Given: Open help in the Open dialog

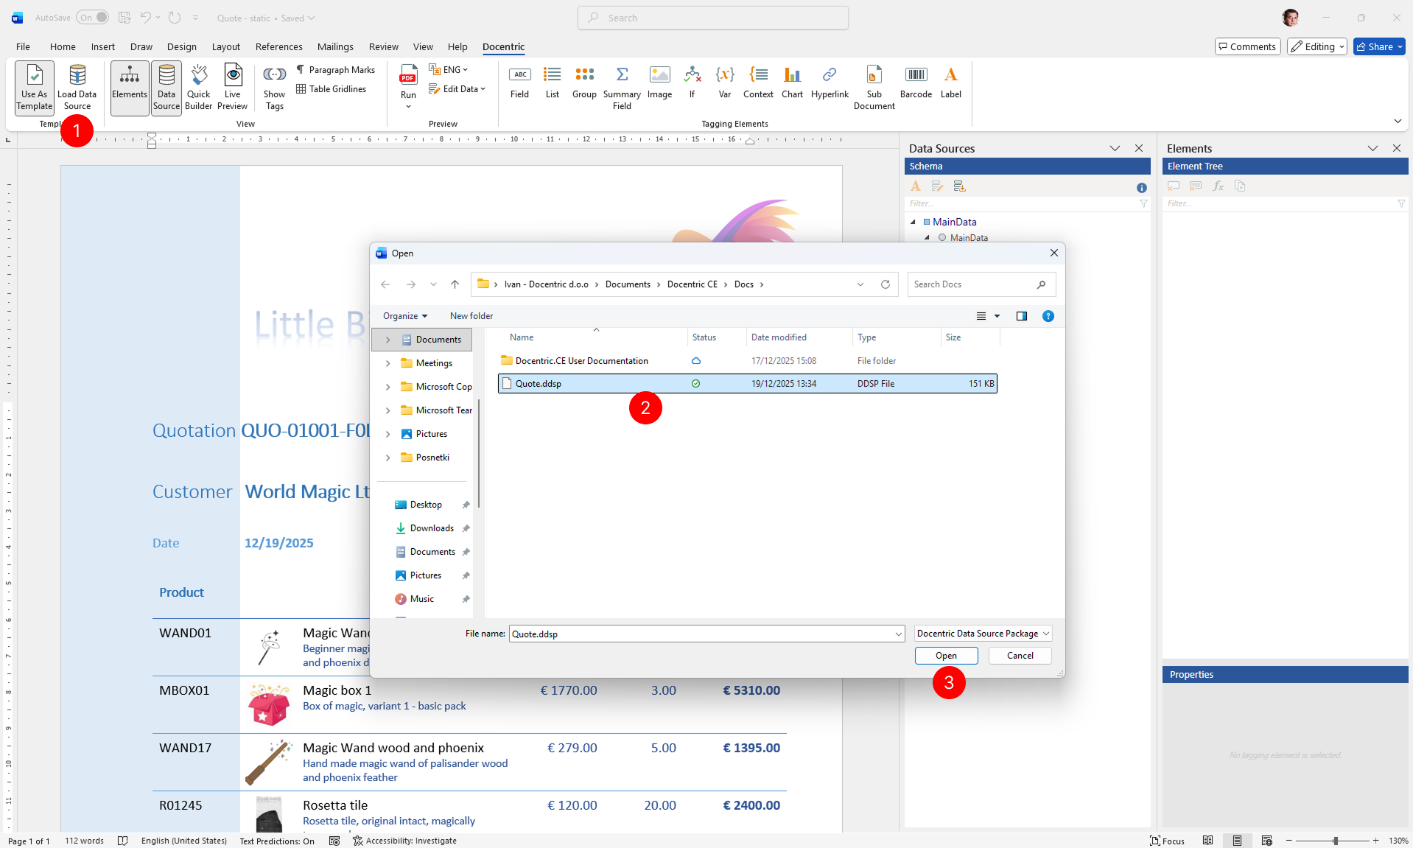Looking at the screenshot, I should [x=1048, y=316].
